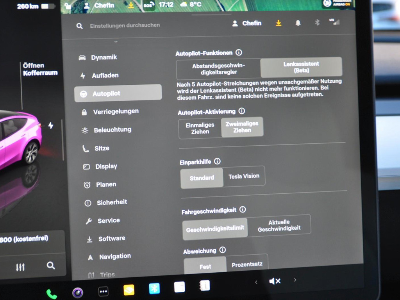Select Abstandsgeschwindigkeitsregler autopilot function
The width and height of the screenshot is (400, 300).
tap(218, 69)
